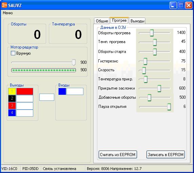Enable the Вручную checkbox
The height and width of the screenshot is (173, 194).
tap(13, 53)
